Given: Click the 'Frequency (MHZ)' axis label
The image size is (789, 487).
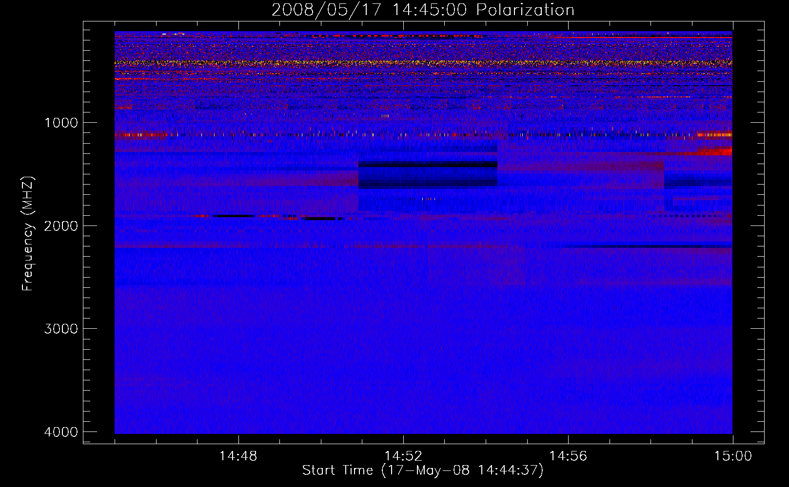Looking at the screenshot, I should pos(28,234).
